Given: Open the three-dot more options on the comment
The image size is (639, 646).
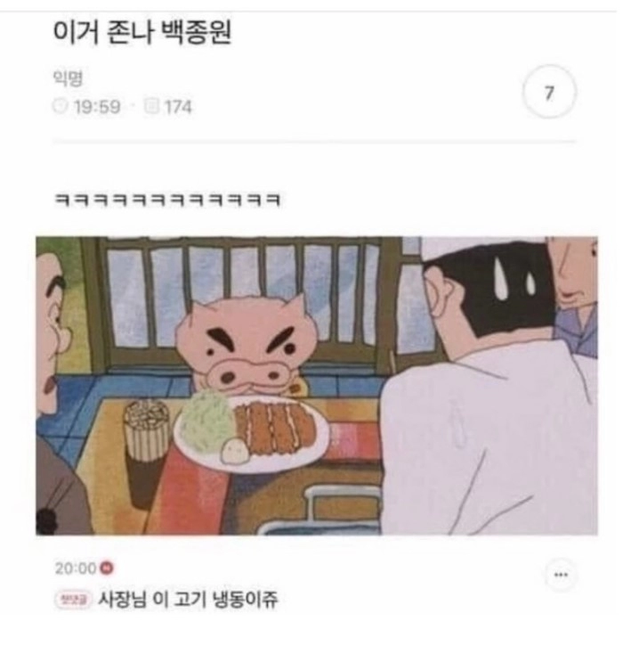Looking at the screenshot, I should click(562, 575).
